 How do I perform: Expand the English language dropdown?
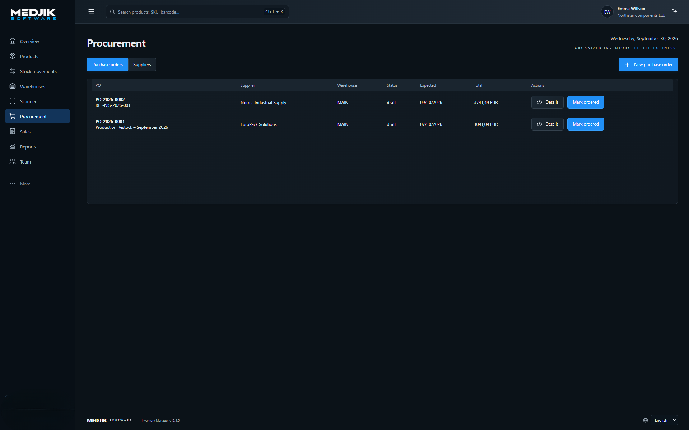(664, 420)
